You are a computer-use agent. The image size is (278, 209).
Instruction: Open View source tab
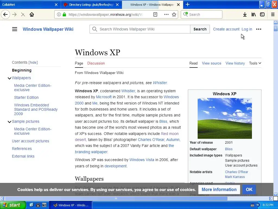(x=211, y=63)
